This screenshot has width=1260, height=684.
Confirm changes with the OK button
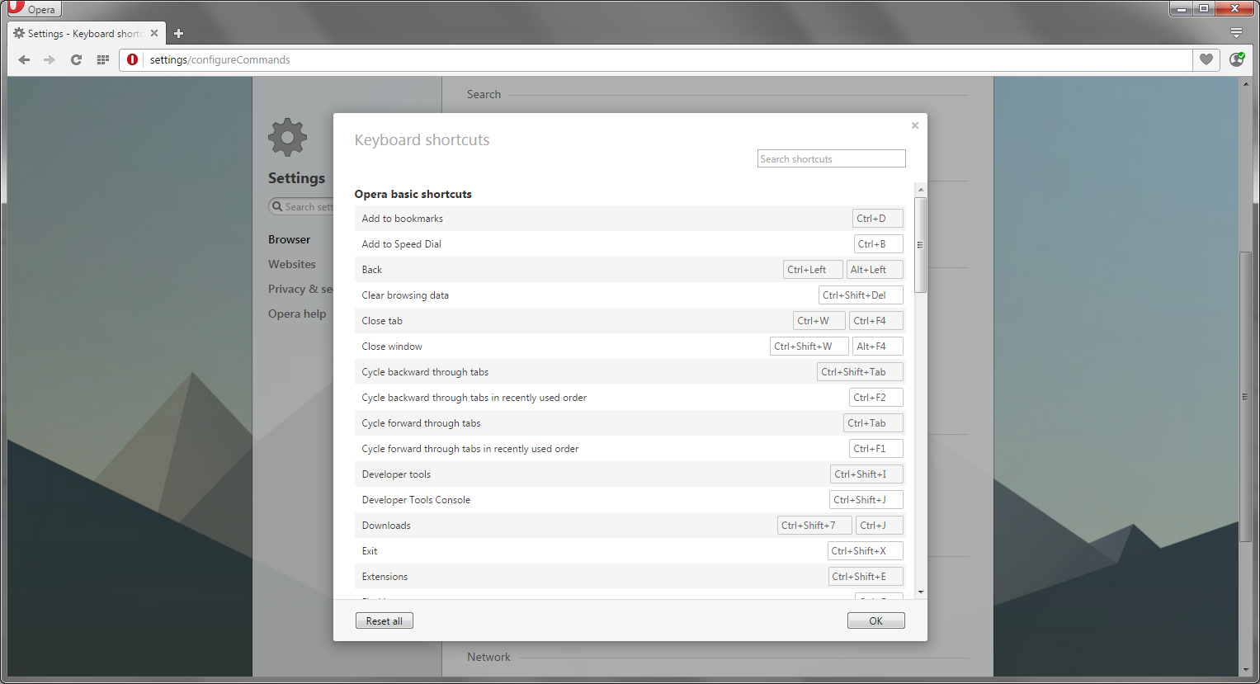pos(875,620)
